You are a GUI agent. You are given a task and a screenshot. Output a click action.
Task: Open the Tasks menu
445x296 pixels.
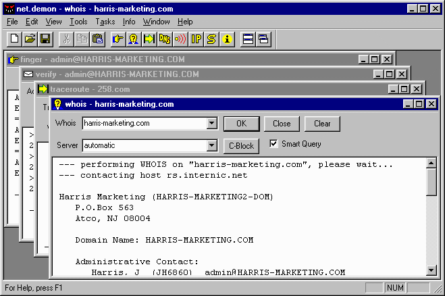click(x=105, y=22)
